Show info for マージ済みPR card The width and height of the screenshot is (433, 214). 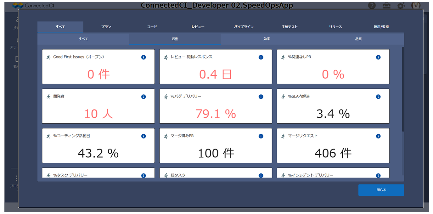pos(261,136)
